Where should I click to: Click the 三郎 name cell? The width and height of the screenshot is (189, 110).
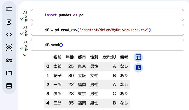pyautogui.click(x=57, y=103)
